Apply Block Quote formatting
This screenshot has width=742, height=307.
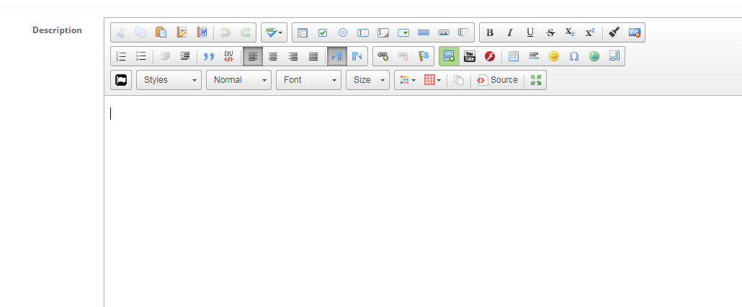[209, 56]
